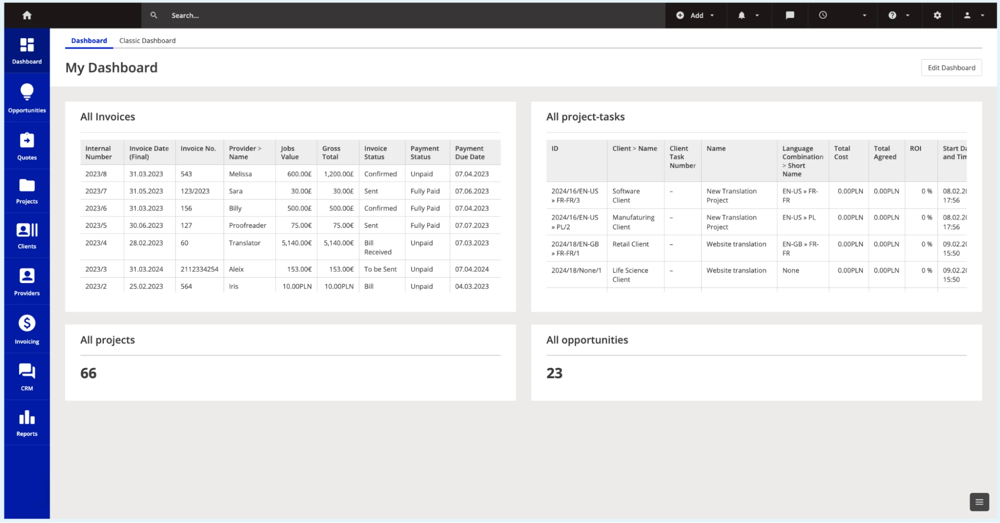Click the floating menu button bottom right
Screen dimensions: 1000x523
pos(979,501)
